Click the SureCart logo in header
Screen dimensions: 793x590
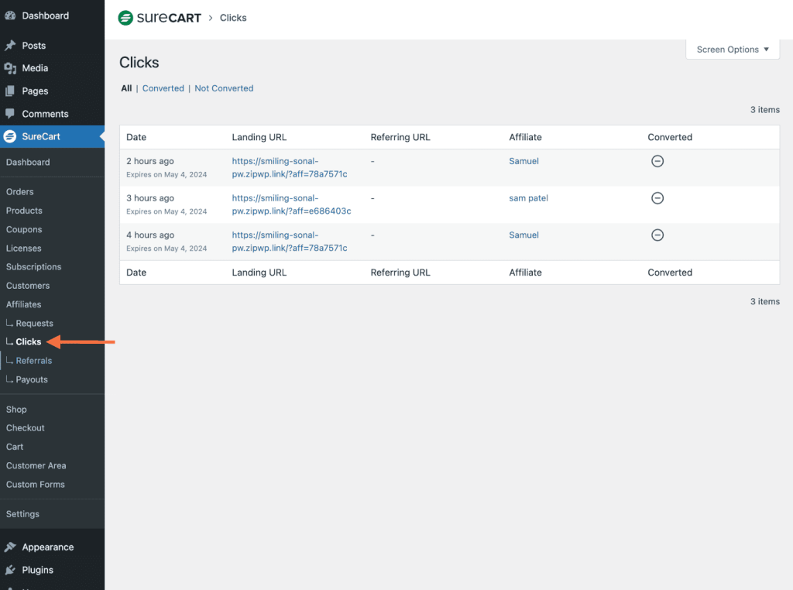point(159,18)
